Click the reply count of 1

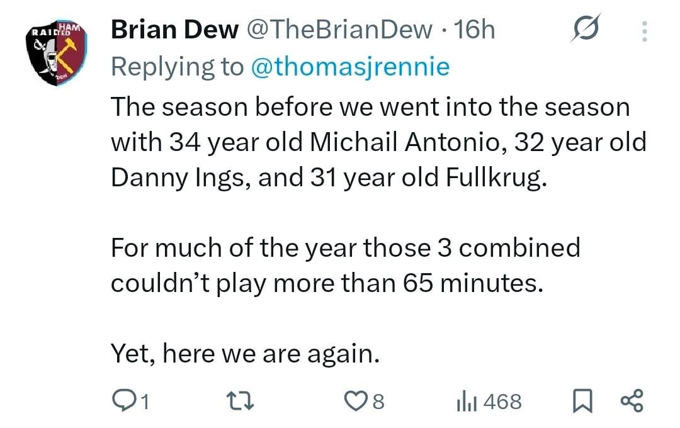tap(144, 402)
